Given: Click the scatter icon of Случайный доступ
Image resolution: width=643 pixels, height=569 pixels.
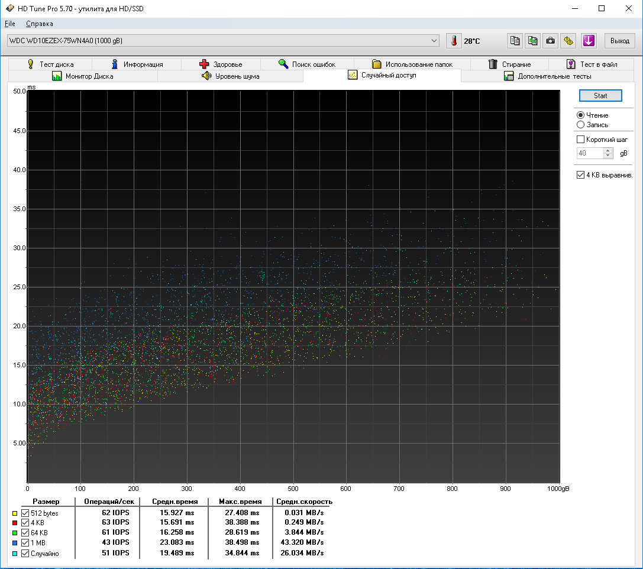Looking at the screenshot, I should [352, 75].
